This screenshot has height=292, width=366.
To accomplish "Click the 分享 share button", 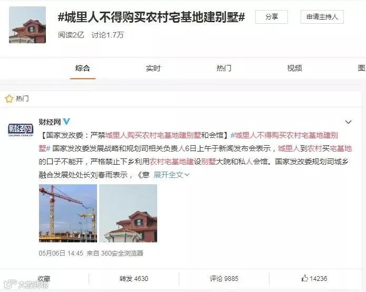I will pos(272,17).
